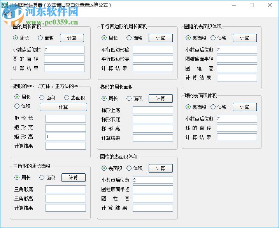Minimize the 几何图形运算器 window
Viewport: 279px width, 228px height.
coord(234,5)
